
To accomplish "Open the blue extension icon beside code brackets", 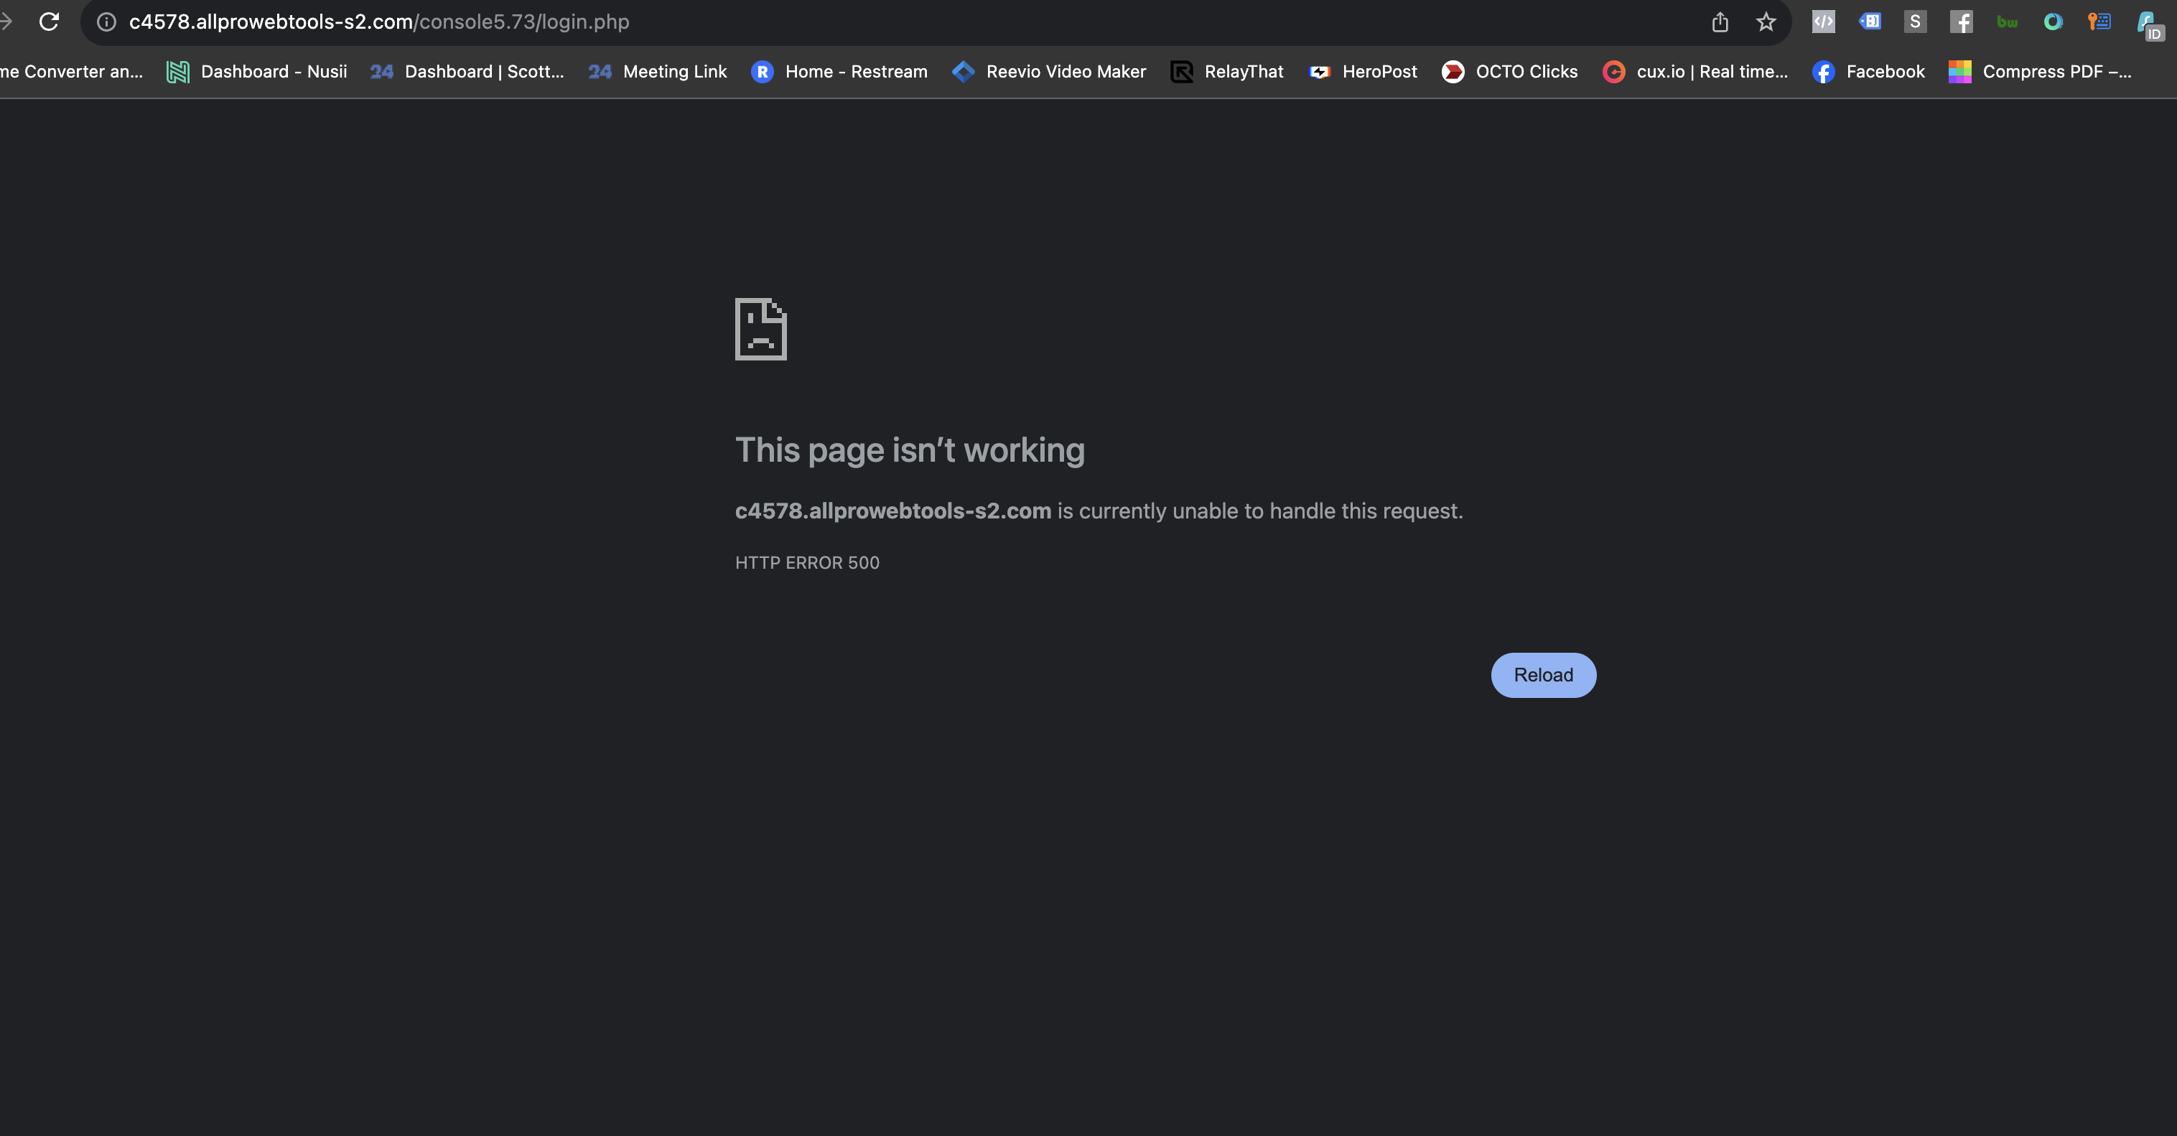I will click(x=1870, y=22).
